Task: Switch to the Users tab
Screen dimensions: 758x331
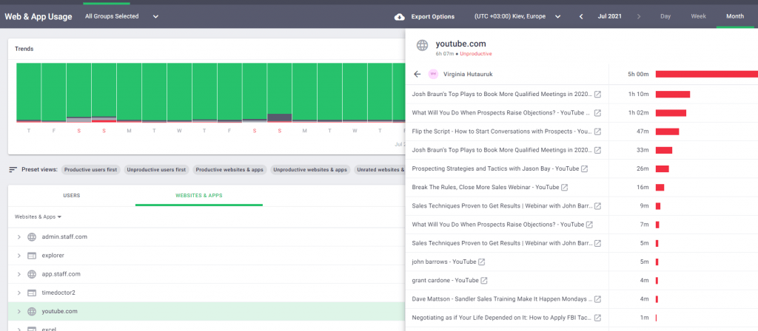Action: tap(72, 196)
